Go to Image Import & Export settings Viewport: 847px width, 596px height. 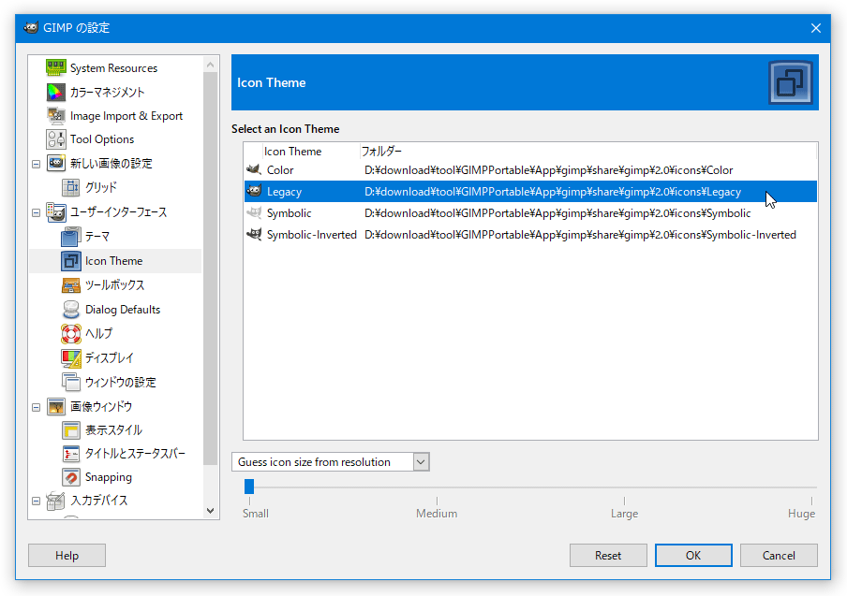click(x=126, y=116)
